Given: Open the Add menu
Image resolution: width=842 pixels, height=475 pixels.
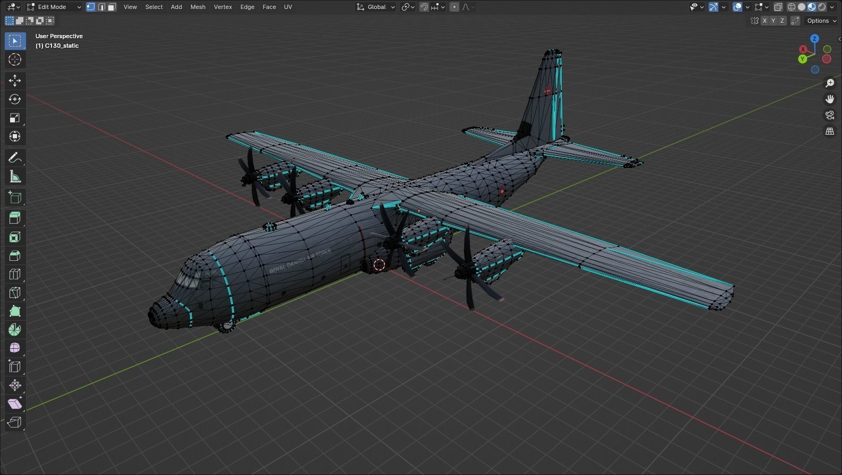Looking at the screenshot, I should click(x=176, y=7).
